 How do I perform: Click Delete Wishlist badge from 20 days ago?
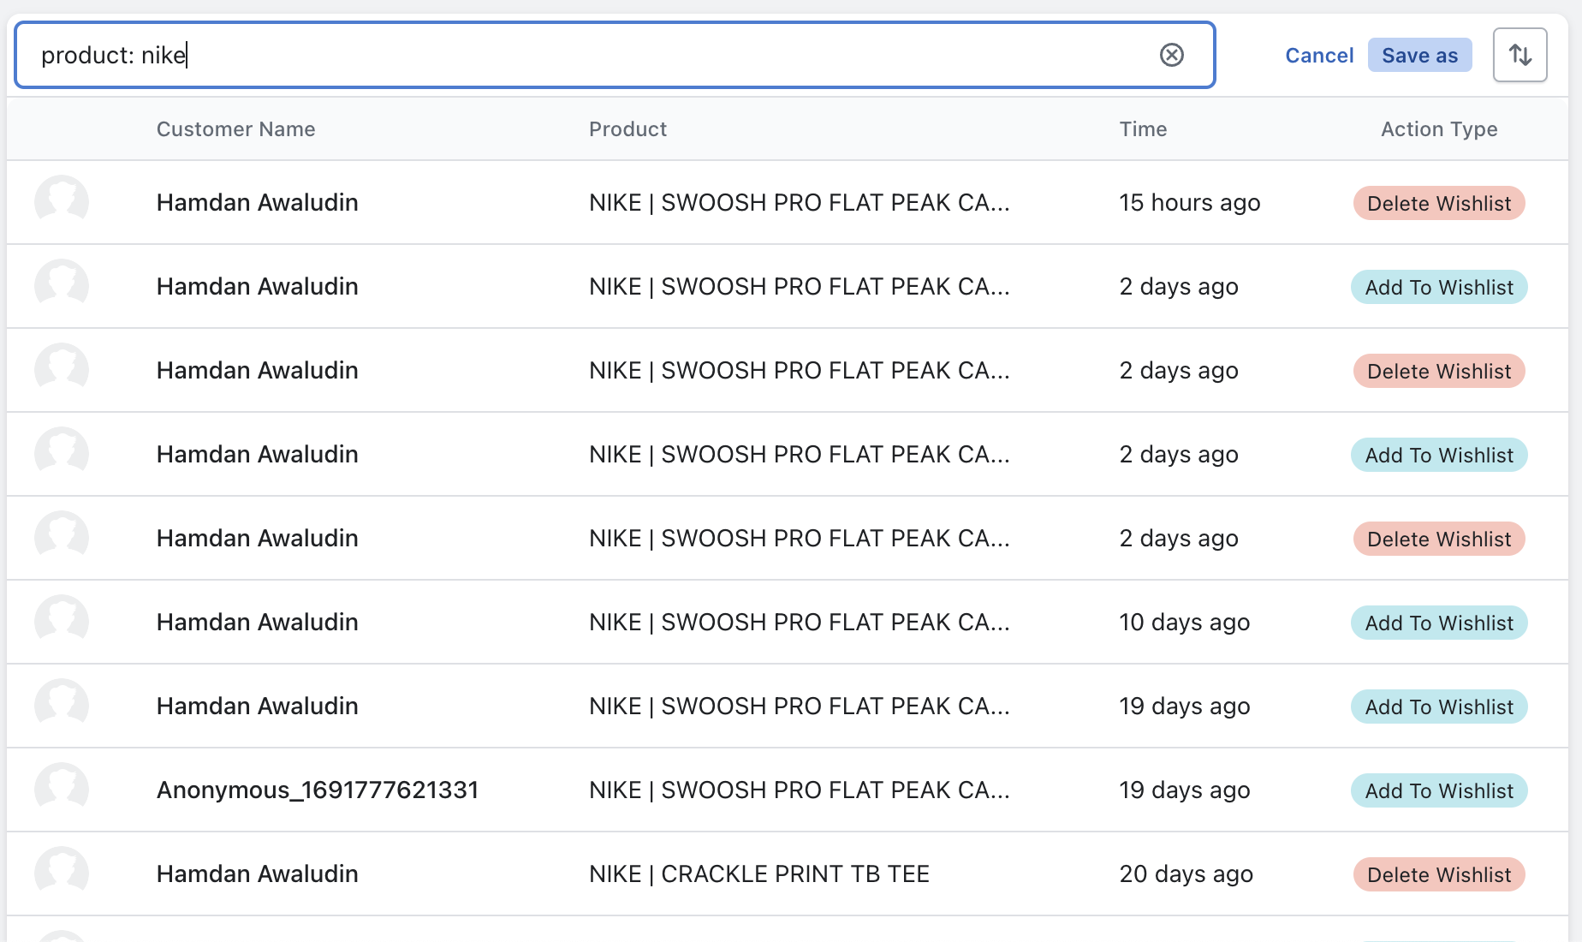click(1439, 874)
